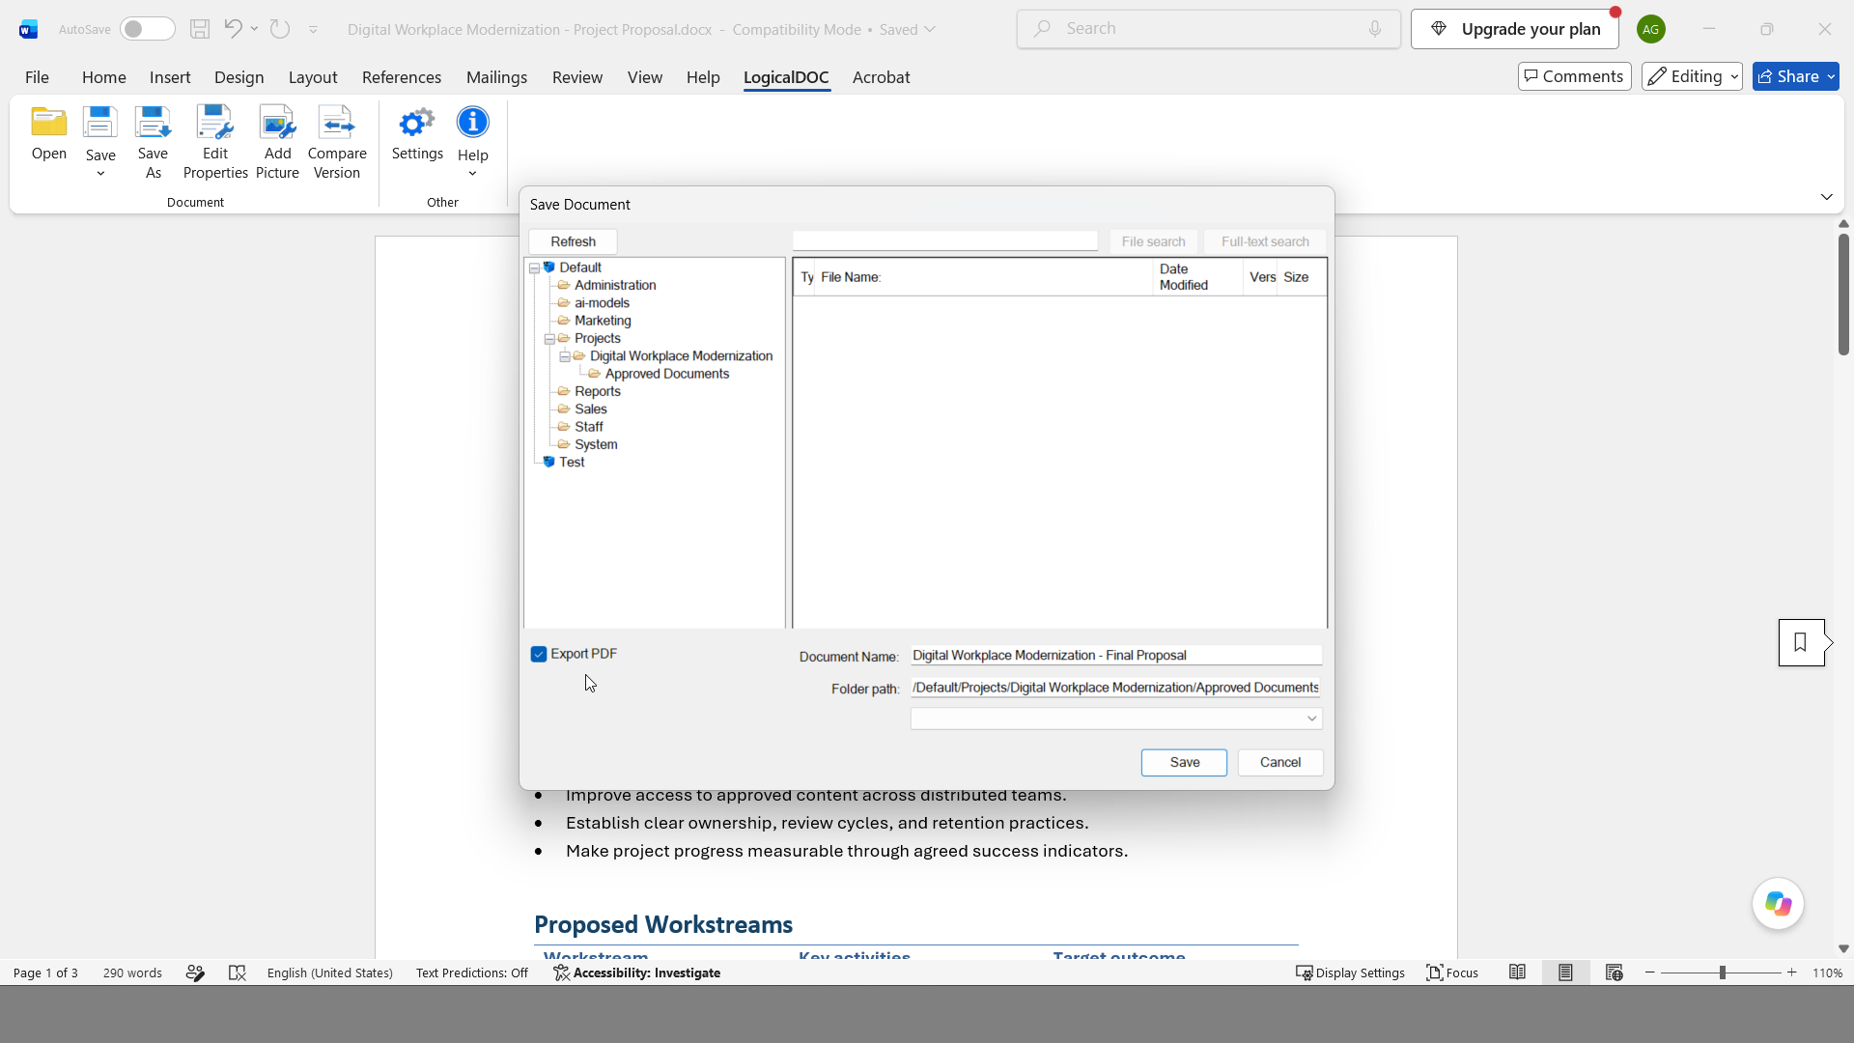Cancel the Save Document dialog
1854x1043 pixels.
1280,762
